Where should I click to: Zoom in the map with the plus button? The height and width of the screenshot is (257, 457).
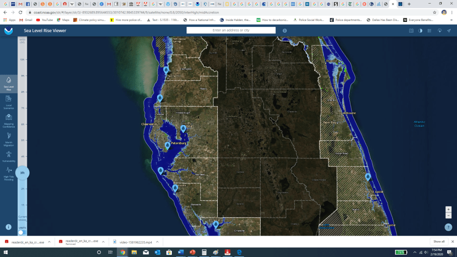point(449,209)
